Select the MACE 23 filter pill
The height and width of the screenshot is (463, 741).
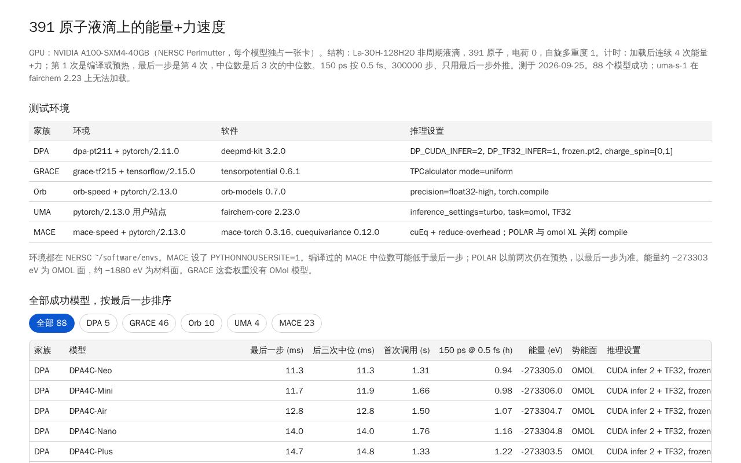[x=296, y=323]
